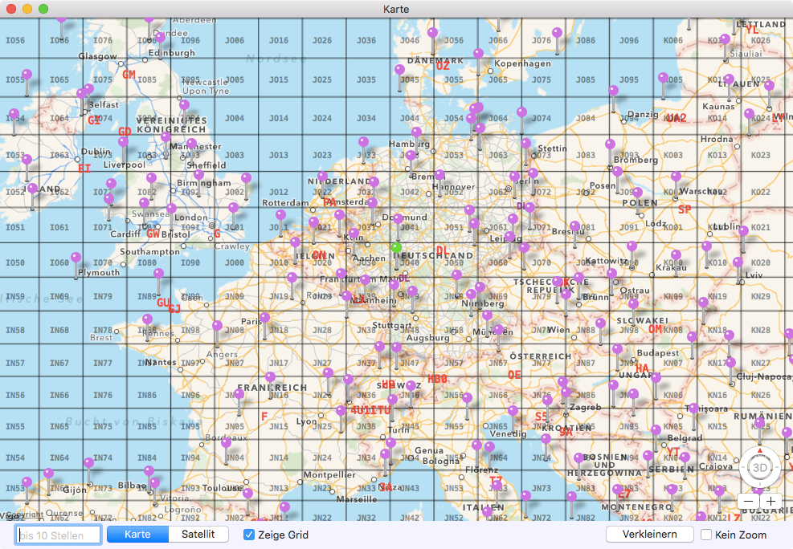Select the purple pin beside Paris
This screenshot has height=549, width=793.
point(264,318)
